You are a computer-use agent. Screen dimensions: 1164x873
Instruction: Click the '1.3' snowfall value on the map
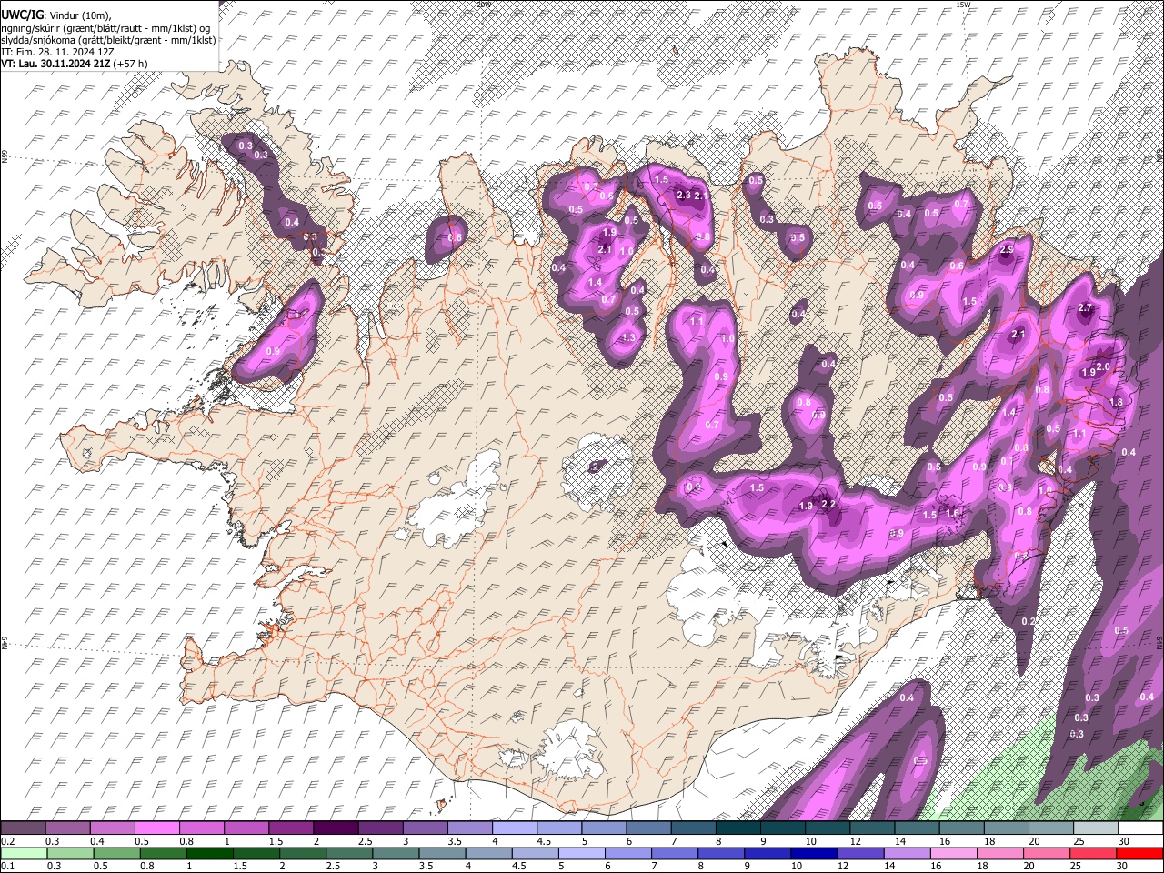(627, 337)
